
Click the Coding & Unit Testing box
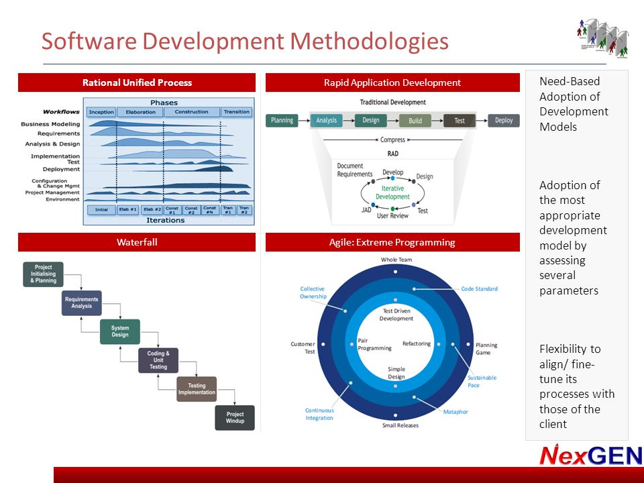click(x=158, y=360)
